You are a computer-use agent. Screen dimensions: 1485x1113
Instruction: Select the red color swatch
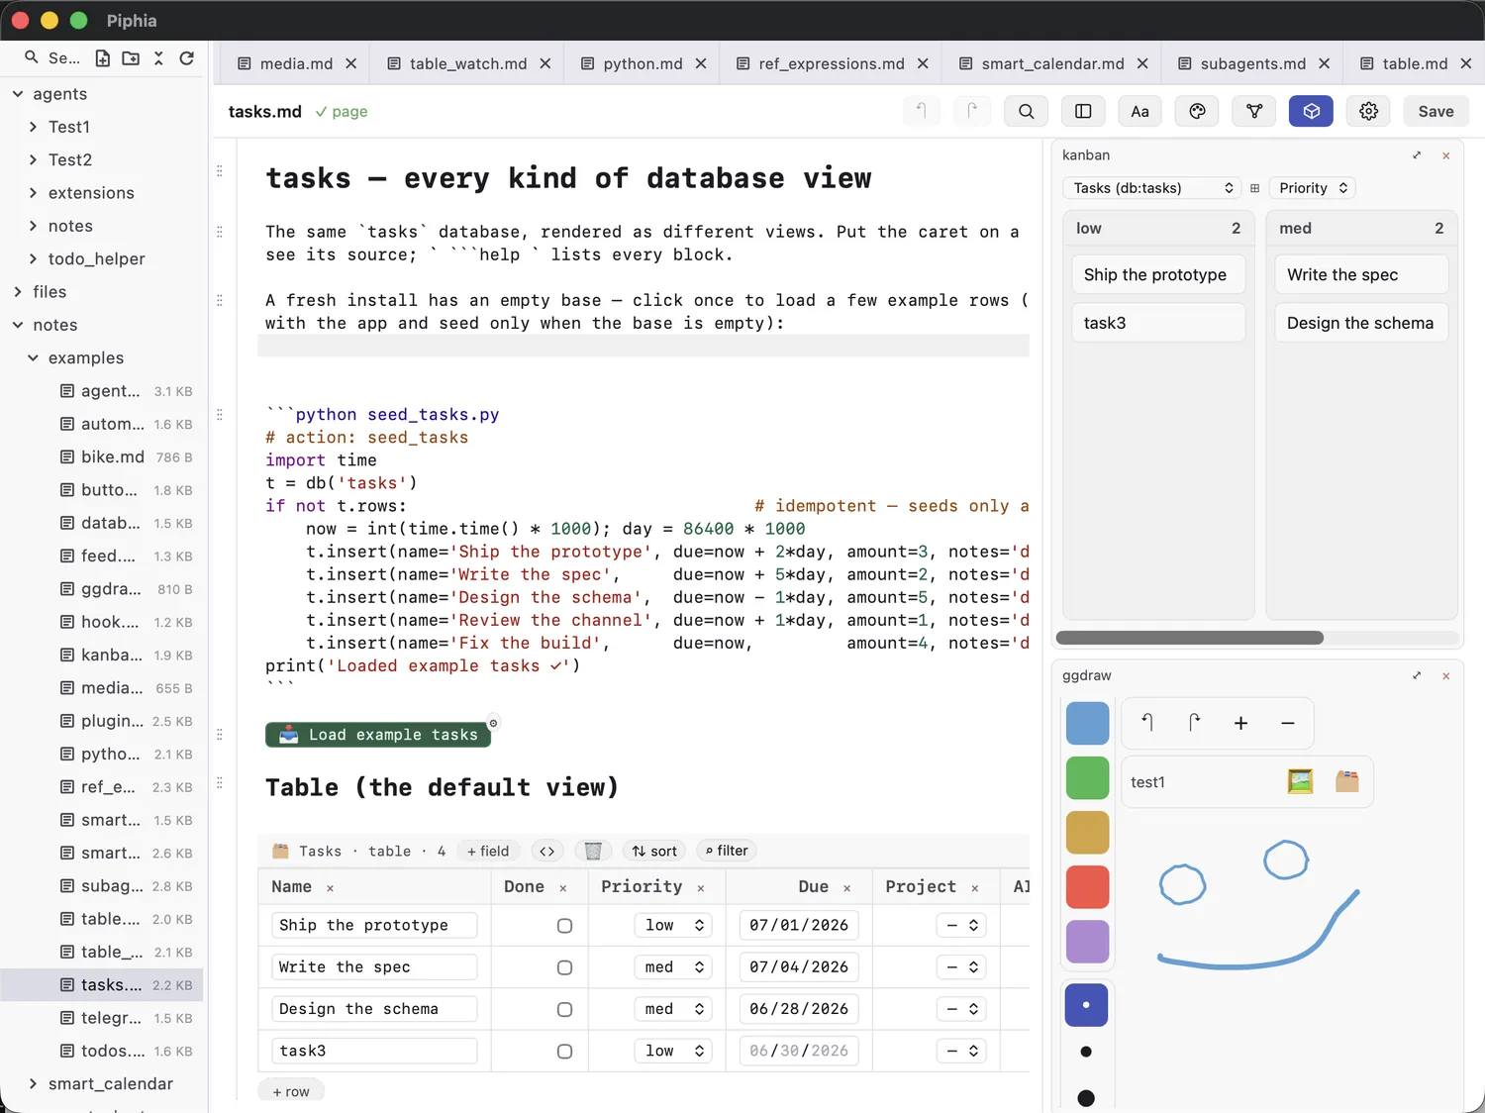(1087, 887)
